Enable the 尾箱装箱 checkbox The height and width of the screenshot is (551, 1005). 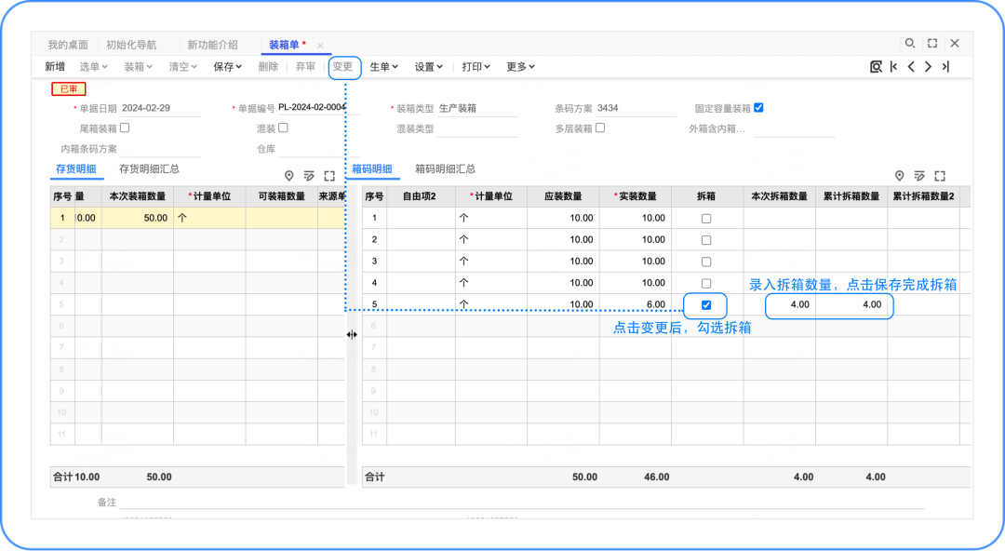point(125,128)
